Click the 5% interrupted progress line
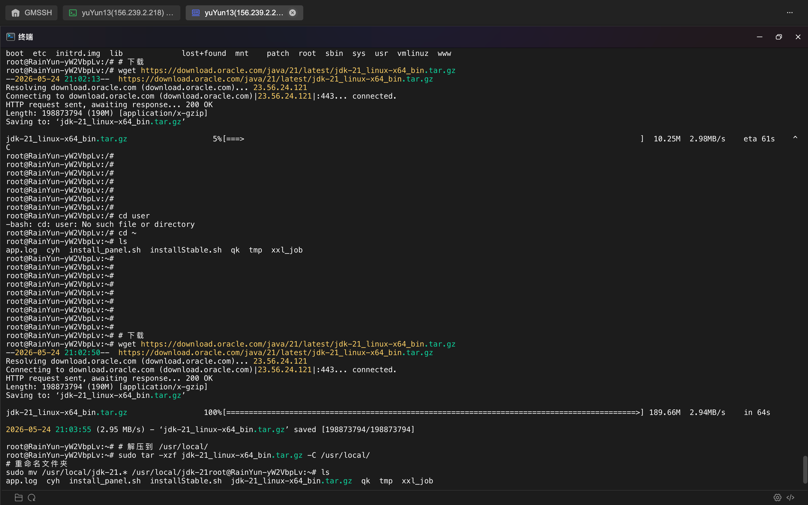Screen dimensions: 808x505 tap(390, 139)
